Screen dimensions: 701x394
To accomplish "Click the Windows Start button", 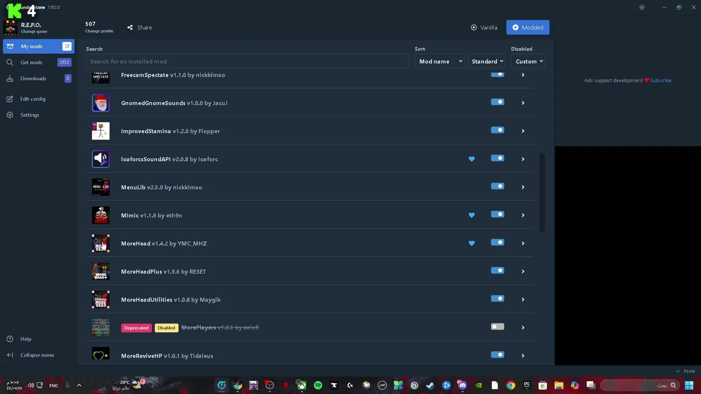I will 689,385.
